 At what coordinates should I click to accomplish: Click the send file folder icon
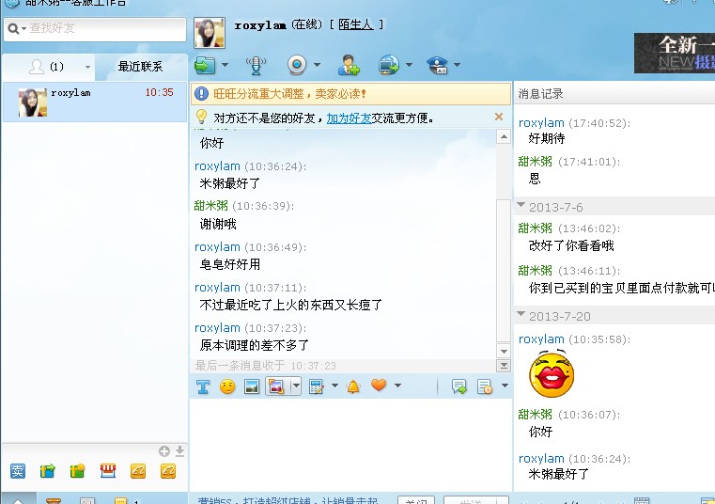(205, 65)
